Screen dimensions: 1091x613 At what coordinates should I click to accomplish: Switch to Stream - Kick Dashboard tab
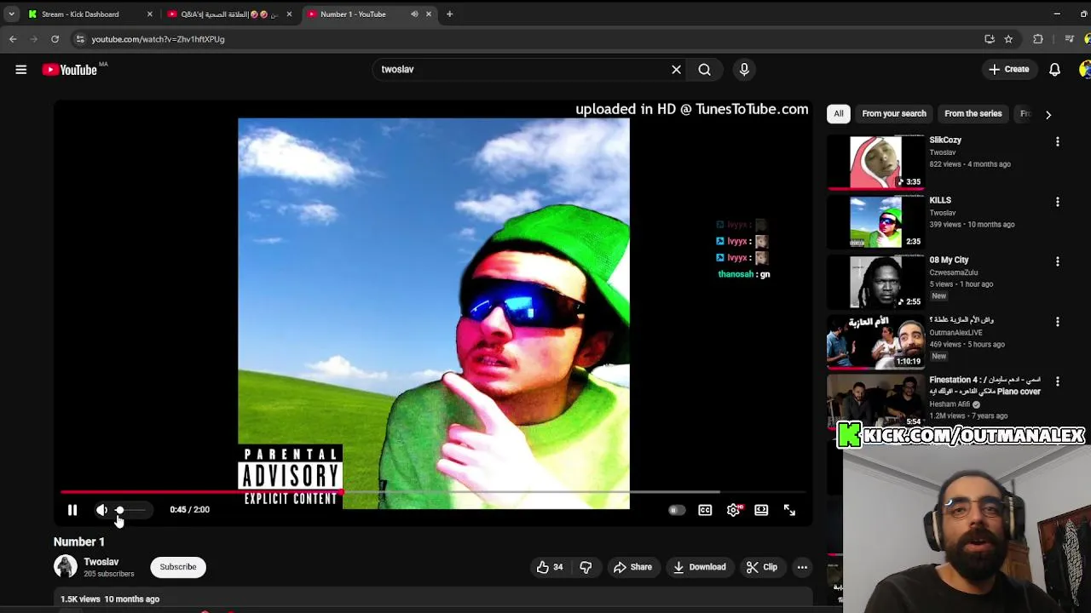pos(80,14)
